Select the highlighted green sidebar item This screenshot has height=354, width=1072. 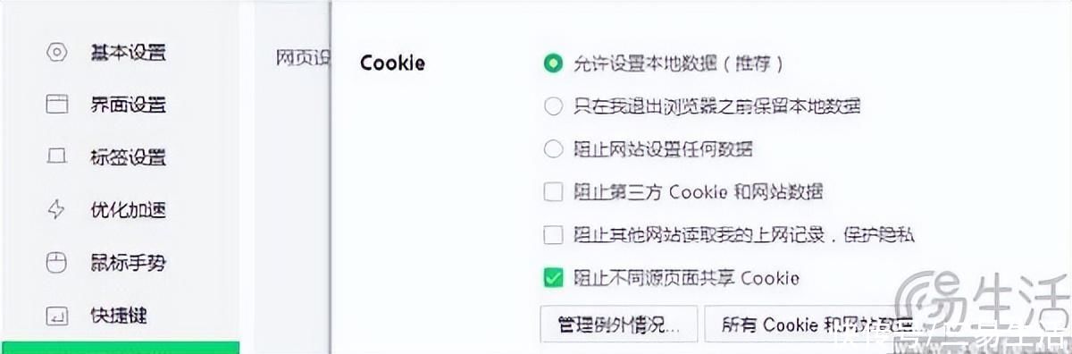pyautogui.click(x=120, y=348)
